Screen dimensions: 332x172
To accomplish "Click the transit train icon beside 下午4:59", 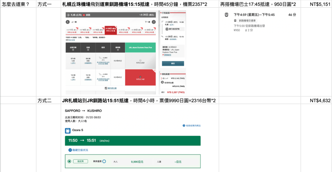I will click(226, 15).
